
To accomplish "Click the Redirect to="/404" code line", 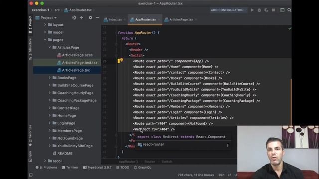I will (x=154, y=129).
